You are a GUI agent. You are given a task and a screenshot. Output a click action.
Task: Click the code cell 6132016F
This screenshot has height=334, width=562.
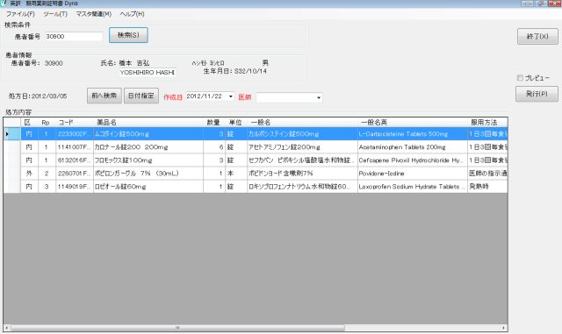click(75, 160)
